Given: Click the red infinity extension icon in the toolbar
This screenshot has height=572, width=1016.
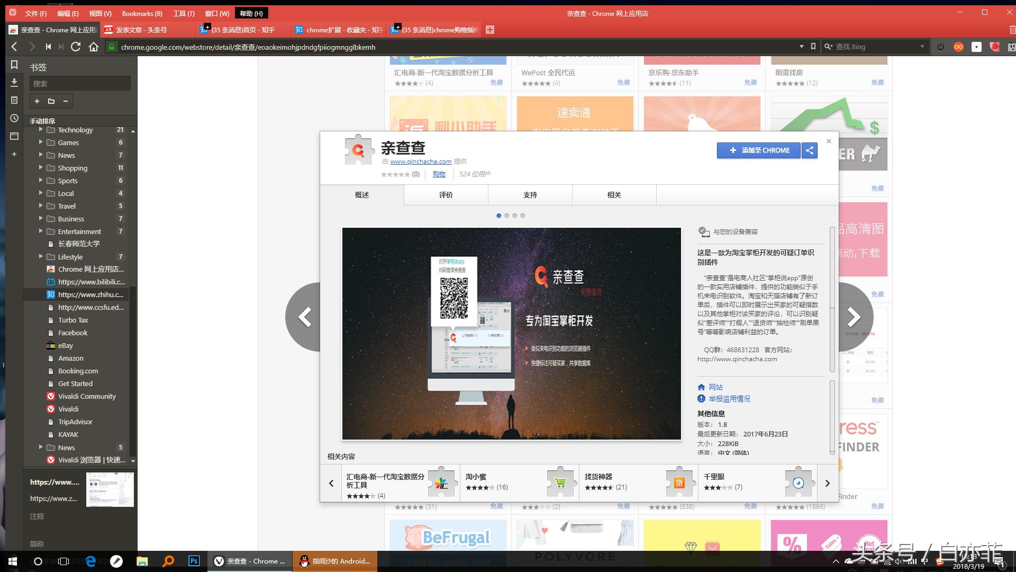Looking at the screenshot, I should click(958, 47).
